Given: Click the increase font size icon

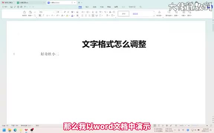Looking at the screenshot, I should click(x=65, y=12).
